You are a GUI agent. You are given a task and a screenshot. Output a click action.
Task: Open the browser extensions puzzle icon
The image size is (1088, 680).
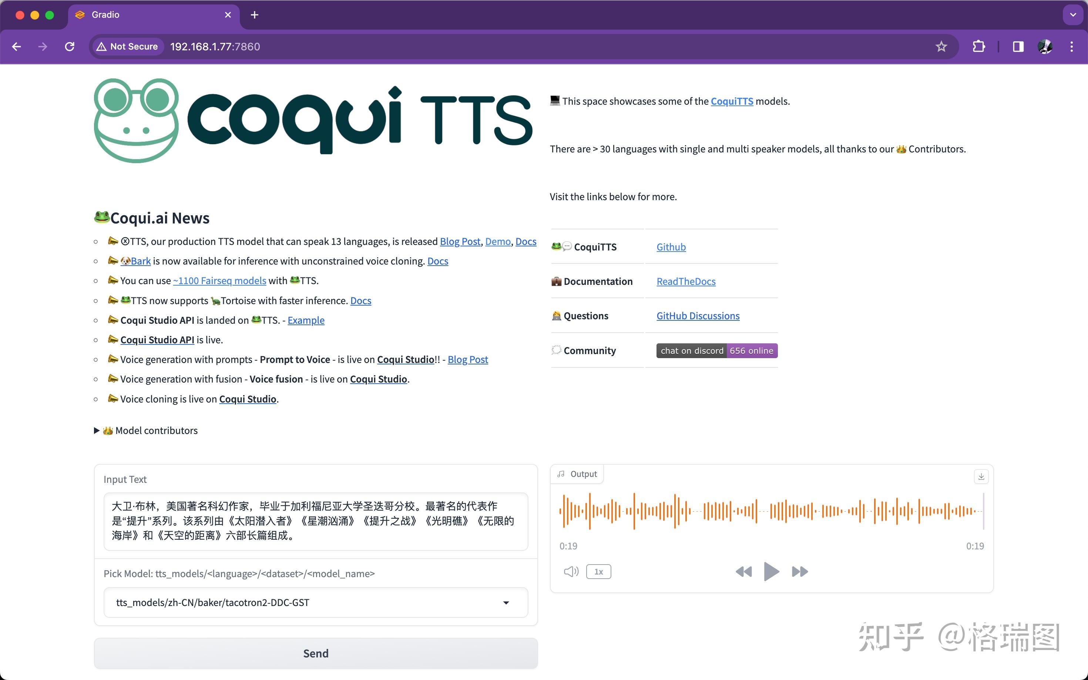(979, 46)
